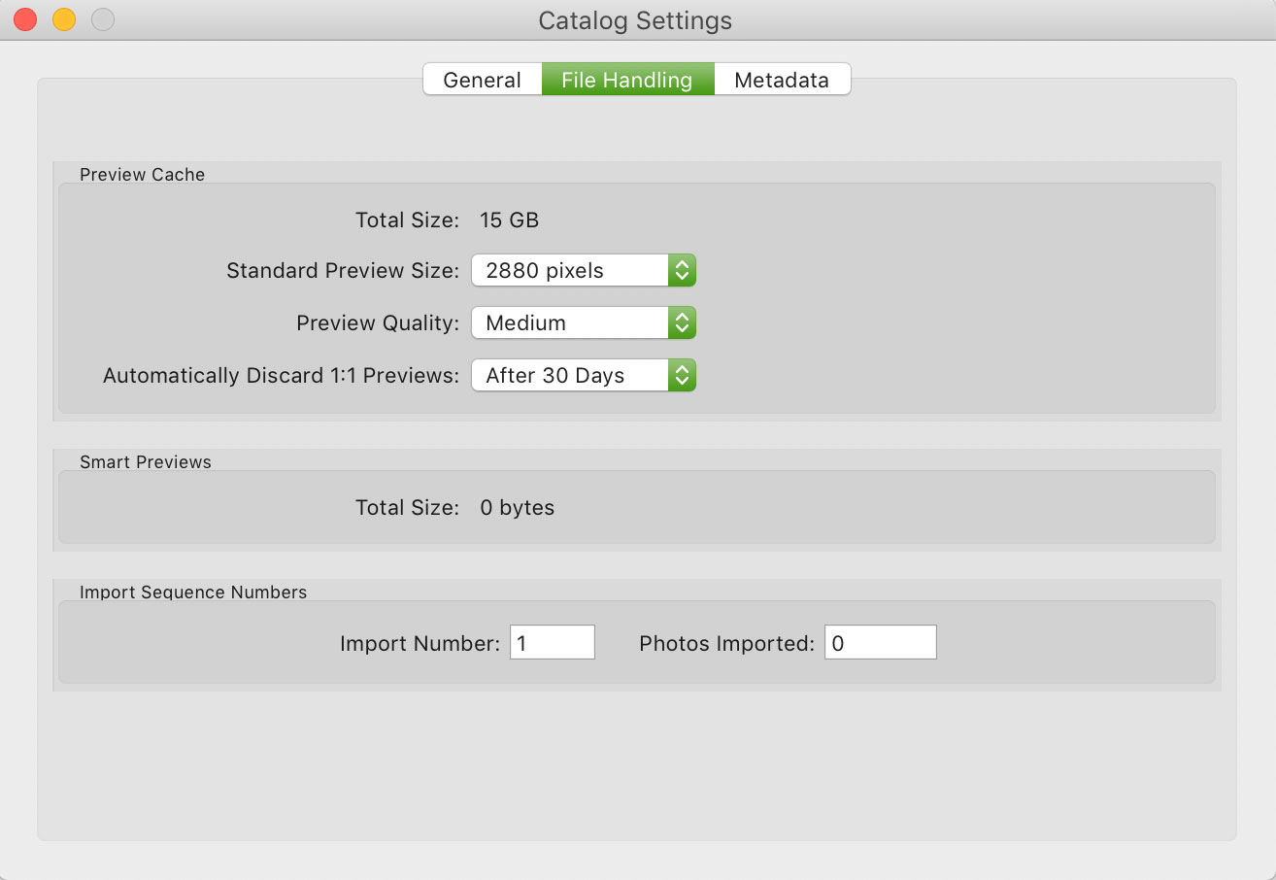Click the Preview Cache section heading
Screen dimensions: 1276x880
tap(142, 175)
